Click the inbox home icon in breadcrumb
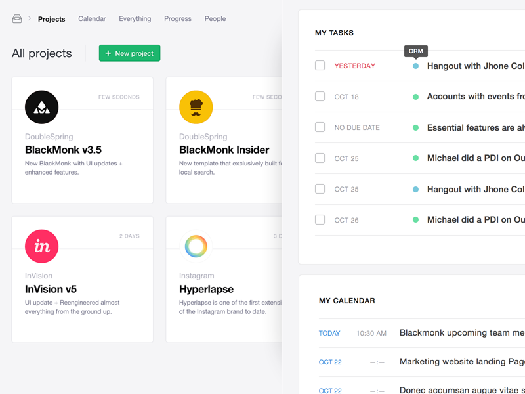This screenshot has width=525, height=394. click(17, 19)
